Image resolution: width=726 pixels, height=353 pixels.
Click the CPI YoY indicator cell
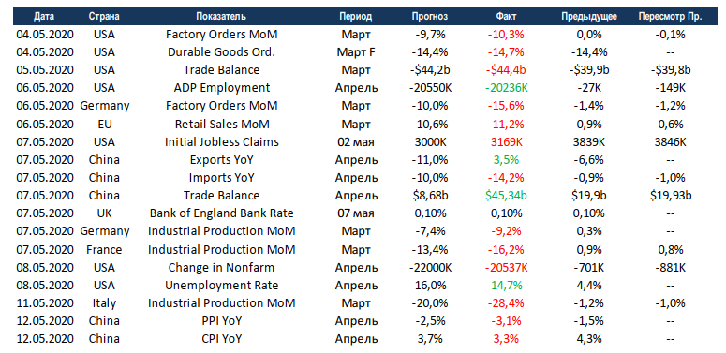(222, 339)
